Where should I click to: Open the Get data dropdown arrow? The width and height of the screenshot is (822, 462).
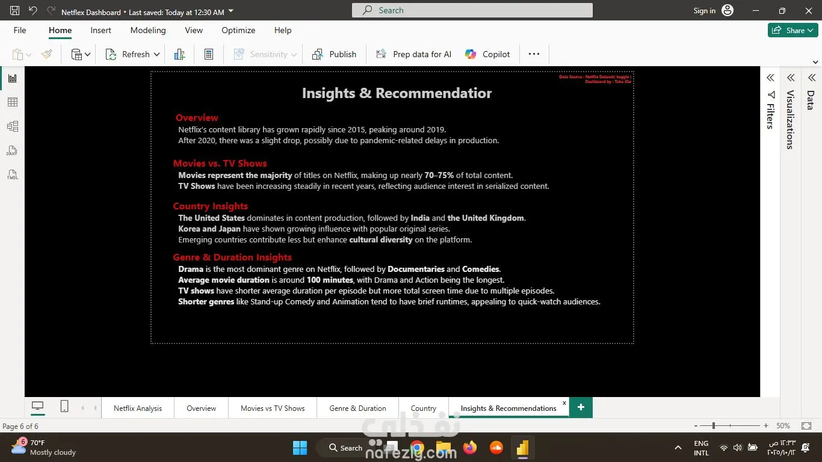coord(88,55)
